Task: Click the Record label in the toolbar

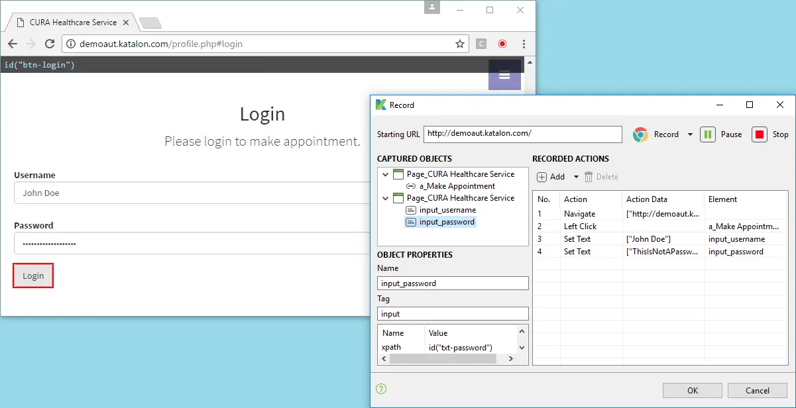Action: pyautogui.click(x=666, y=134)
